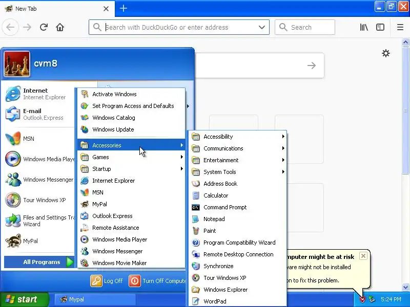Open a new browser tab

(123, 8)
